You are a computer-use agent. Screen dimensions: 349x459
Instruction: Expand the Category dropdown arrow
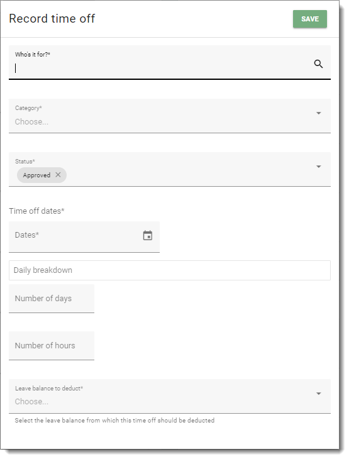[x=319, y=113]
